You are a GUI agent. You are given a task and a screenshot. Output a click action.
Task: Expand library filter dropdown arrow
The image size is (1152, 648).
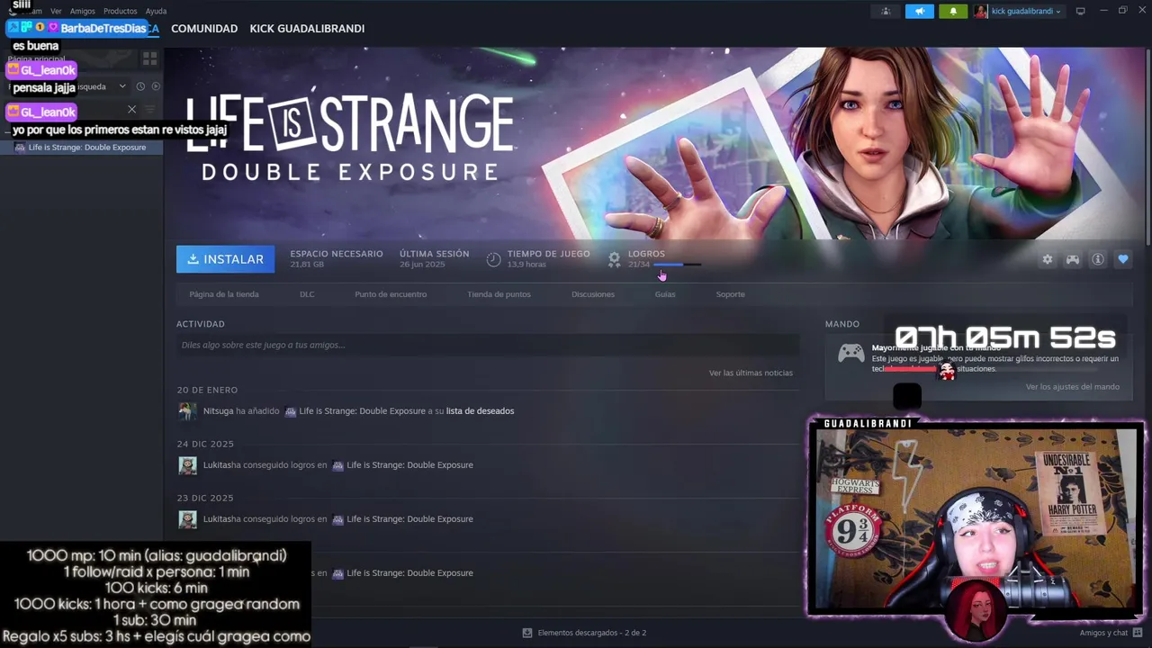click(122, 86)
